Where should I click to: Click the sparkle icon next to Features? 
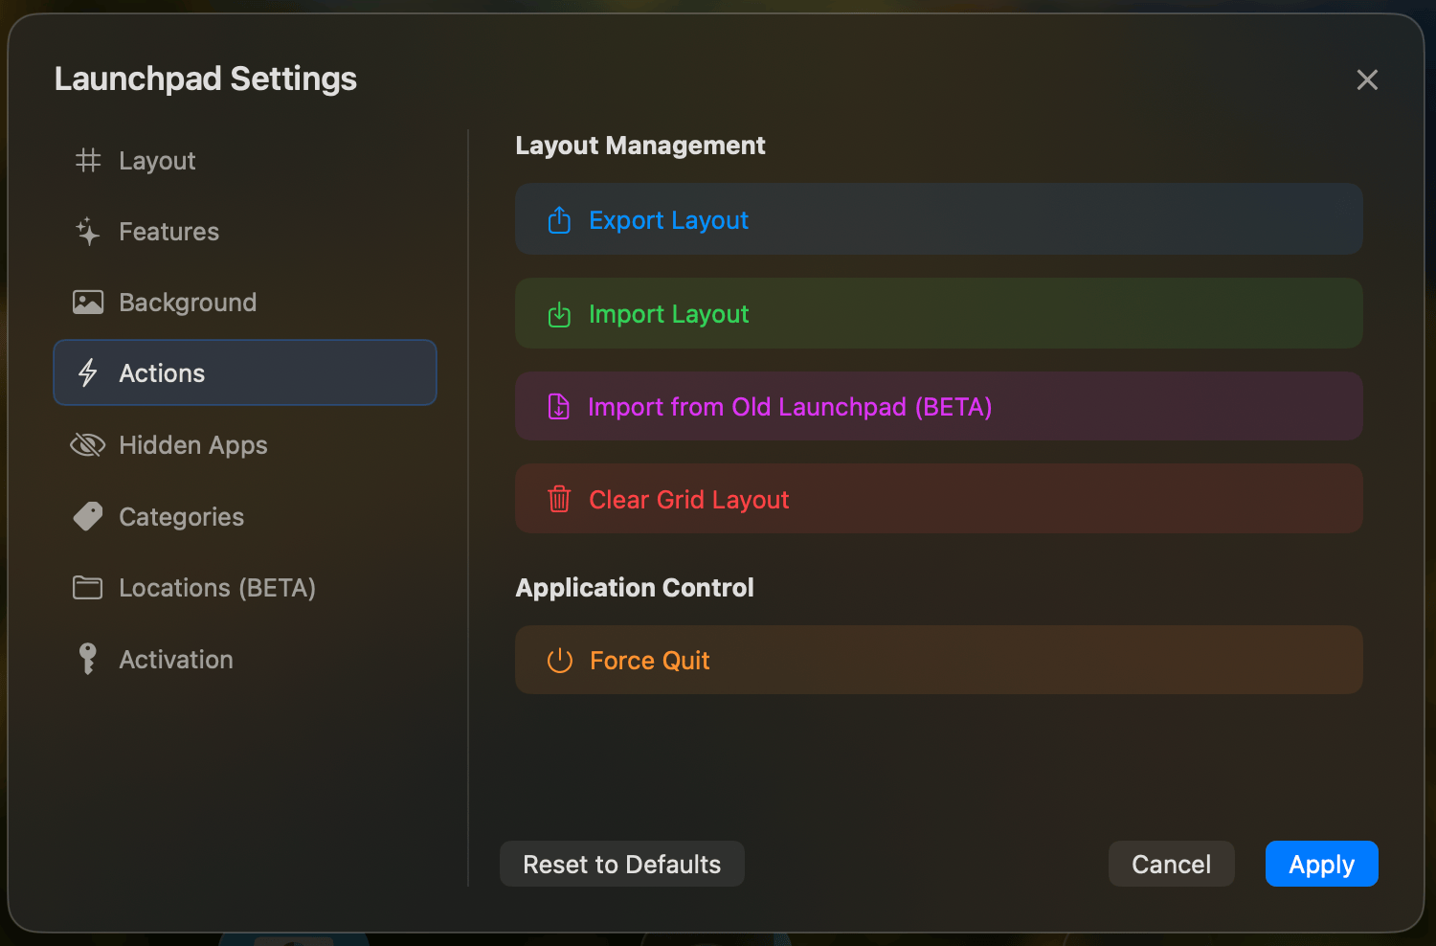point(88,231)
